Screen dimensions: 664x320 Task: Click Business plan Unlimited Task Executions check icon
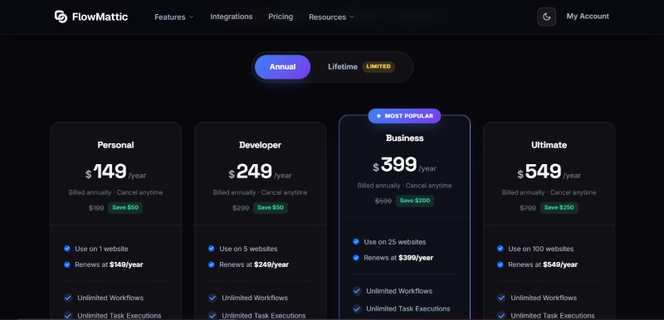pos(357,309)
